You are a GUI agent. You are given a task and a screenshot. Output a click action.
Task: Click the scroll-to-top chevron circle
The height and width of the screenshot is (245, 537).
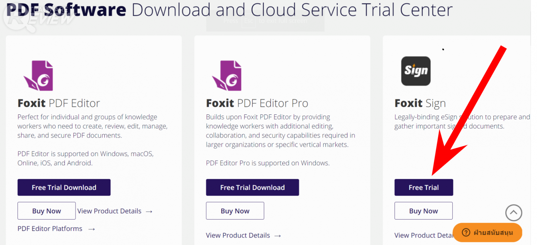click(x=514, y=213)
